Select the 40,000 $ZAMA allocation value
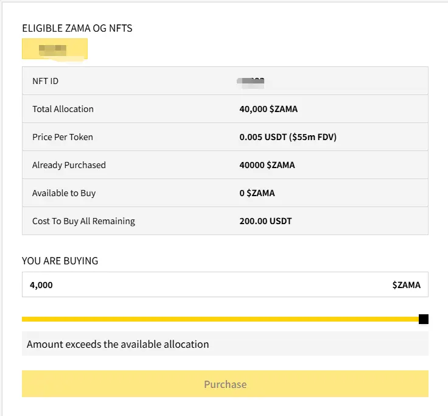The height and width of the screenshot is (416, 448). (x=268, y=109)
